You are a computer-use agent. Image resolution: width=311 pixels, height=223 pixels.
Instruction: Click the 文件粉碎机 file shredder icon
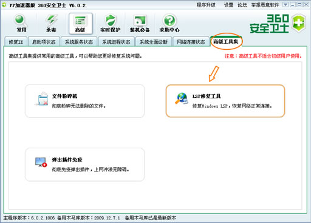pos(42,98)
